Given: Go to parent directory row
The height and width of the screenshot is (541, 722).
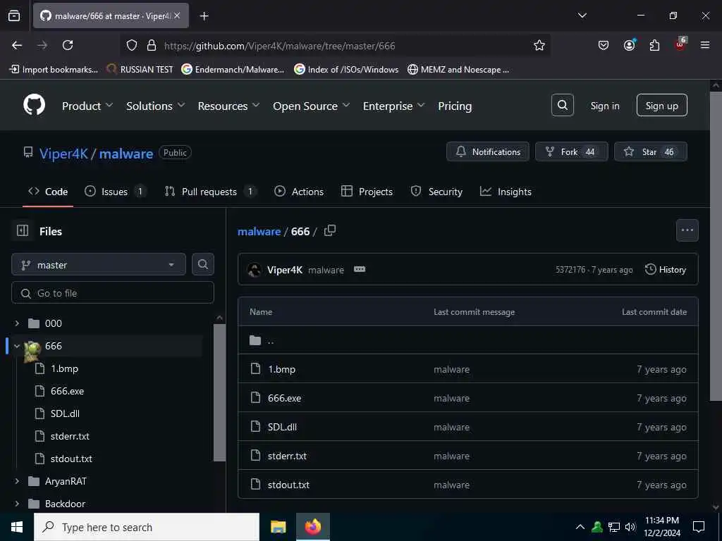Looking at the screenshot, I should (468, 340).
